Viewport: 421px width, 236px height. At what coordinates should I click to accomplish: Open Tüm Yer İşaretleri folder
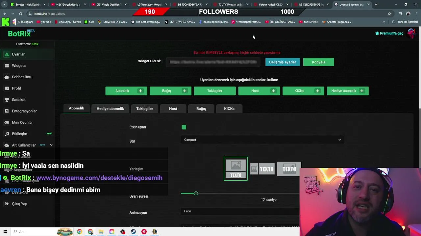tap(405, 22)
